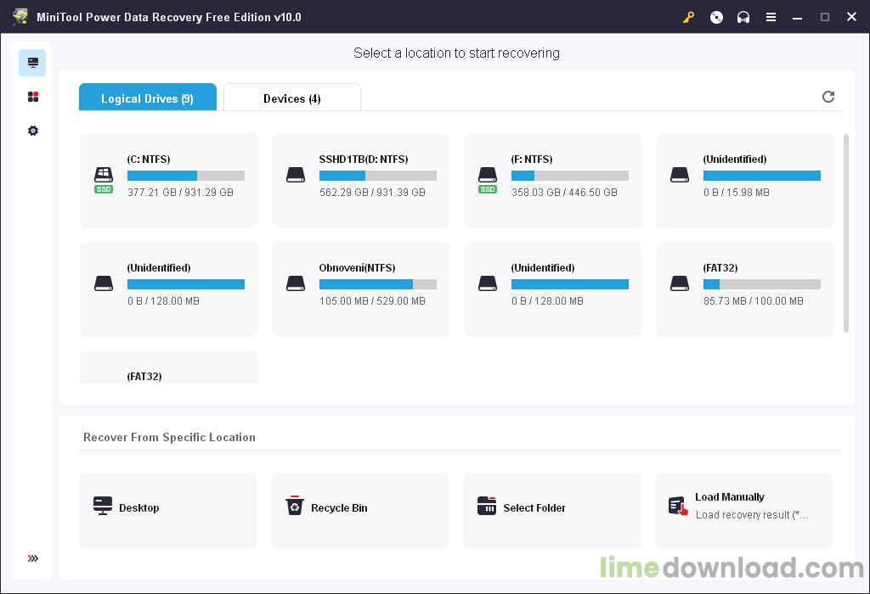Viewport: 870px width, 594px height.
Task: Open the four-squares utilities sidebar icon
Action: click(33, 97)
